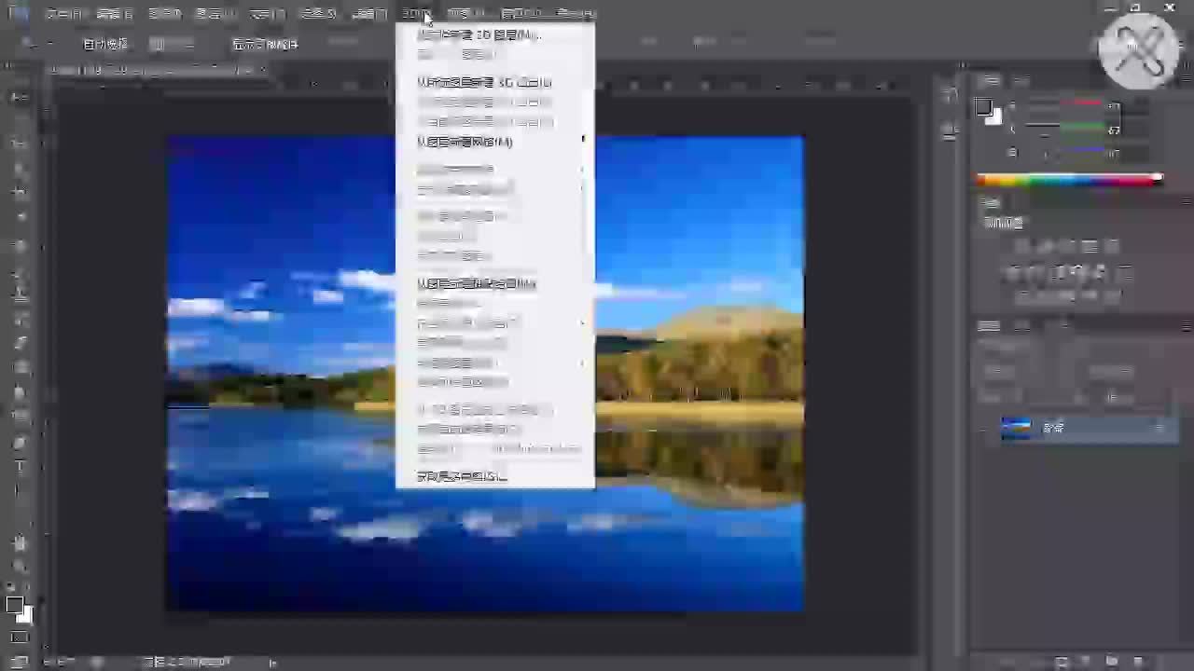
Task: Open the 文件 menu
Action: pos(63,14)
